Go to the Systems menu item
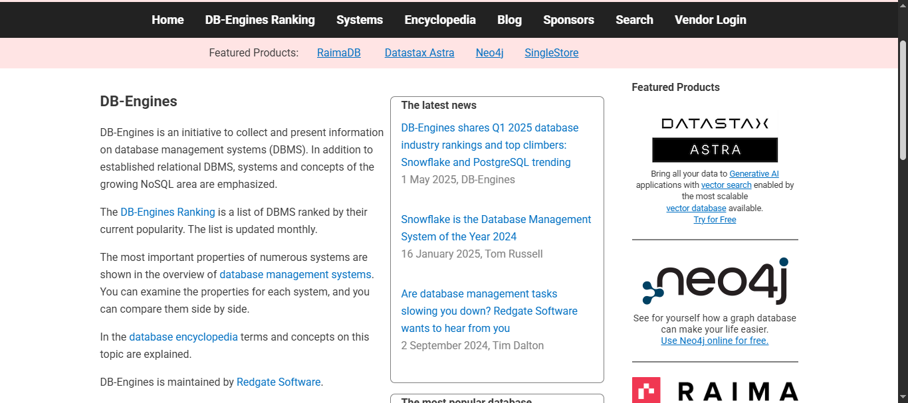The width and height of the screenshot is (908, 403). click(x=360, y=20)
